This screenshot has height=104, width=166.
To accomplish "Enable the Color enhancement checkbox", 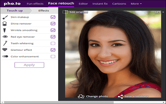I will tap(53, 56).
